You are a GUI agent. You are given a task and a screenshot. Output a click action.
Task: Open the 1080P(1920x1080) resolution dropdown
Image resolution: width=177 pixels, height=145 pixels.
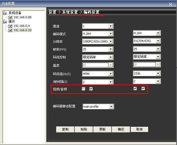click(98, 41)
